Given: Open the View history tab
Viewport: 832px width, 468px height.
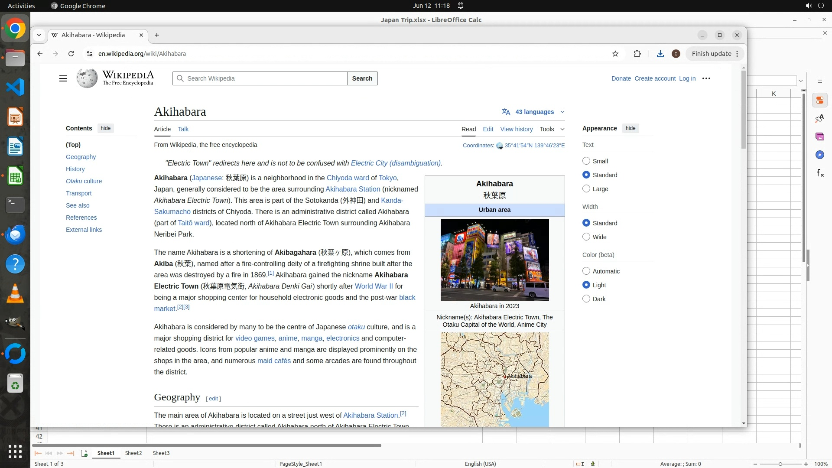Looking at the screenshot, I should point(516,129).
